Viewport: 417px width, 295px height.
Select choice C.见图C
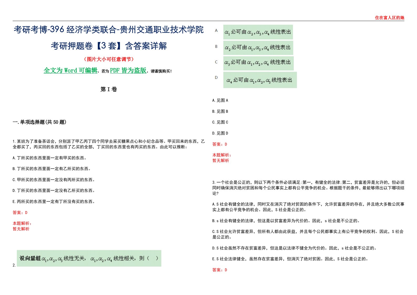tap(220, 122)
